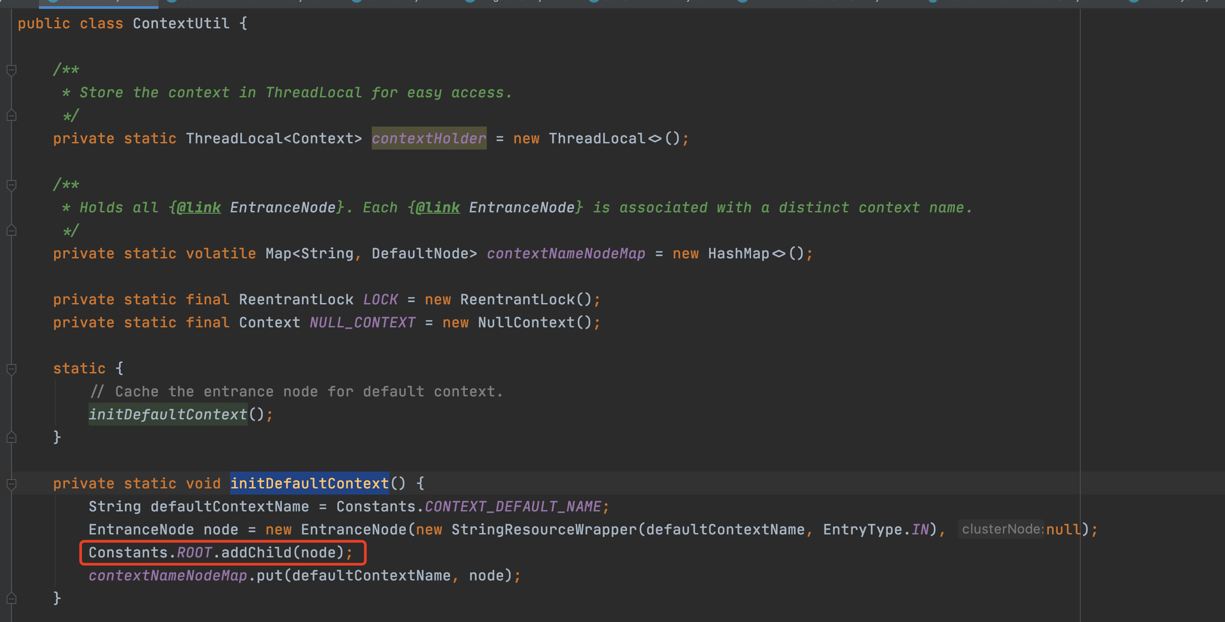Click the selected initDefaultContext method declaration name
Screen dimensions: 1225x622
click(309, 484)
